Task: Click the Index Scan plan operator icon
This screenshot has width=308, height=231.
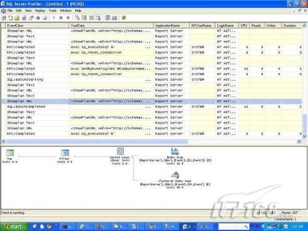Action: click(x=175, y=151)
